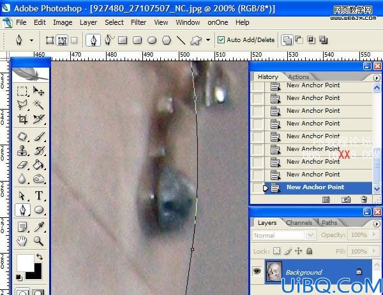Toggle the Auto Add/Delete checkbox

221,40
